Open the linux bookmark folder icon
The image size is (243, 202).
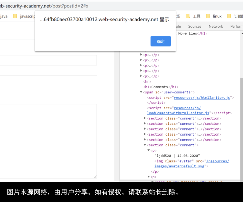(208, 16)
